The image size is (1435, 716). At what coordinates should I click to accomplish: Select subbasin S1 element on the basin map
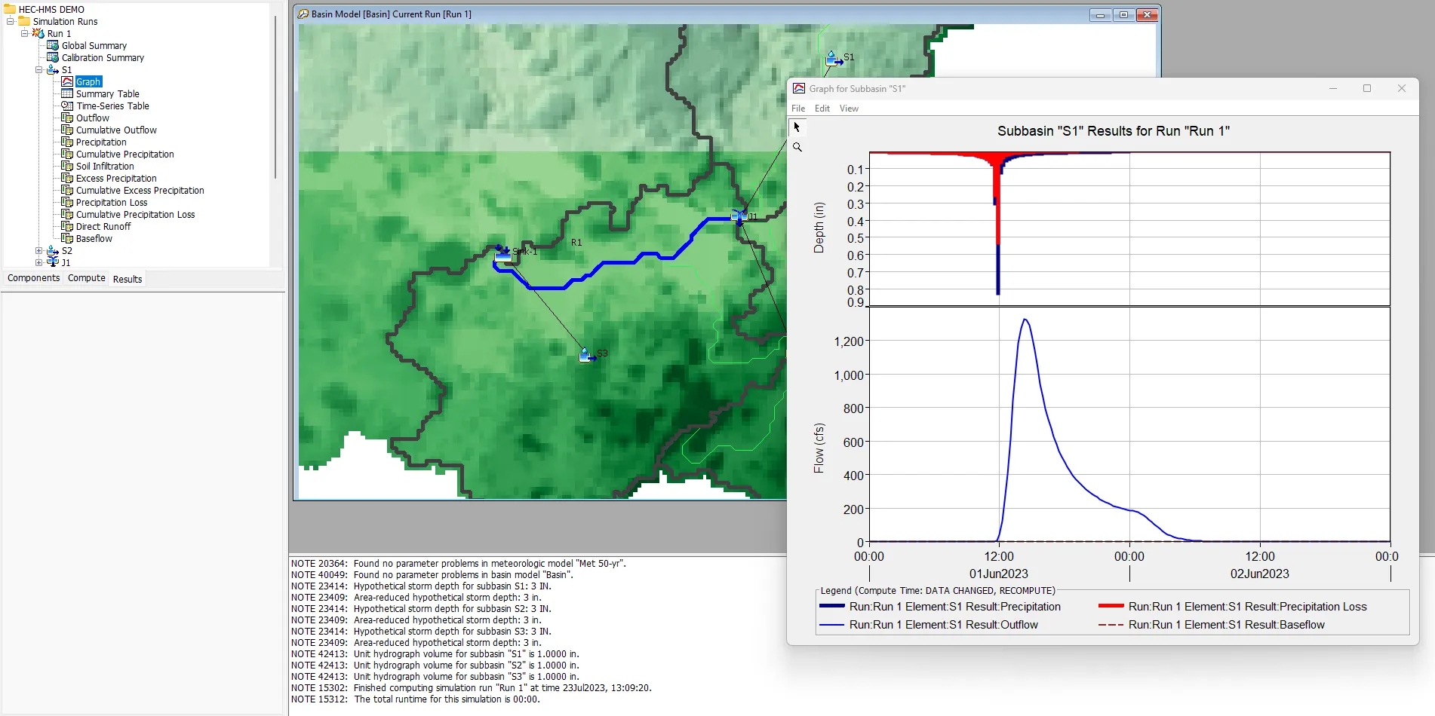pyautogui.click(x=833, y=58)
